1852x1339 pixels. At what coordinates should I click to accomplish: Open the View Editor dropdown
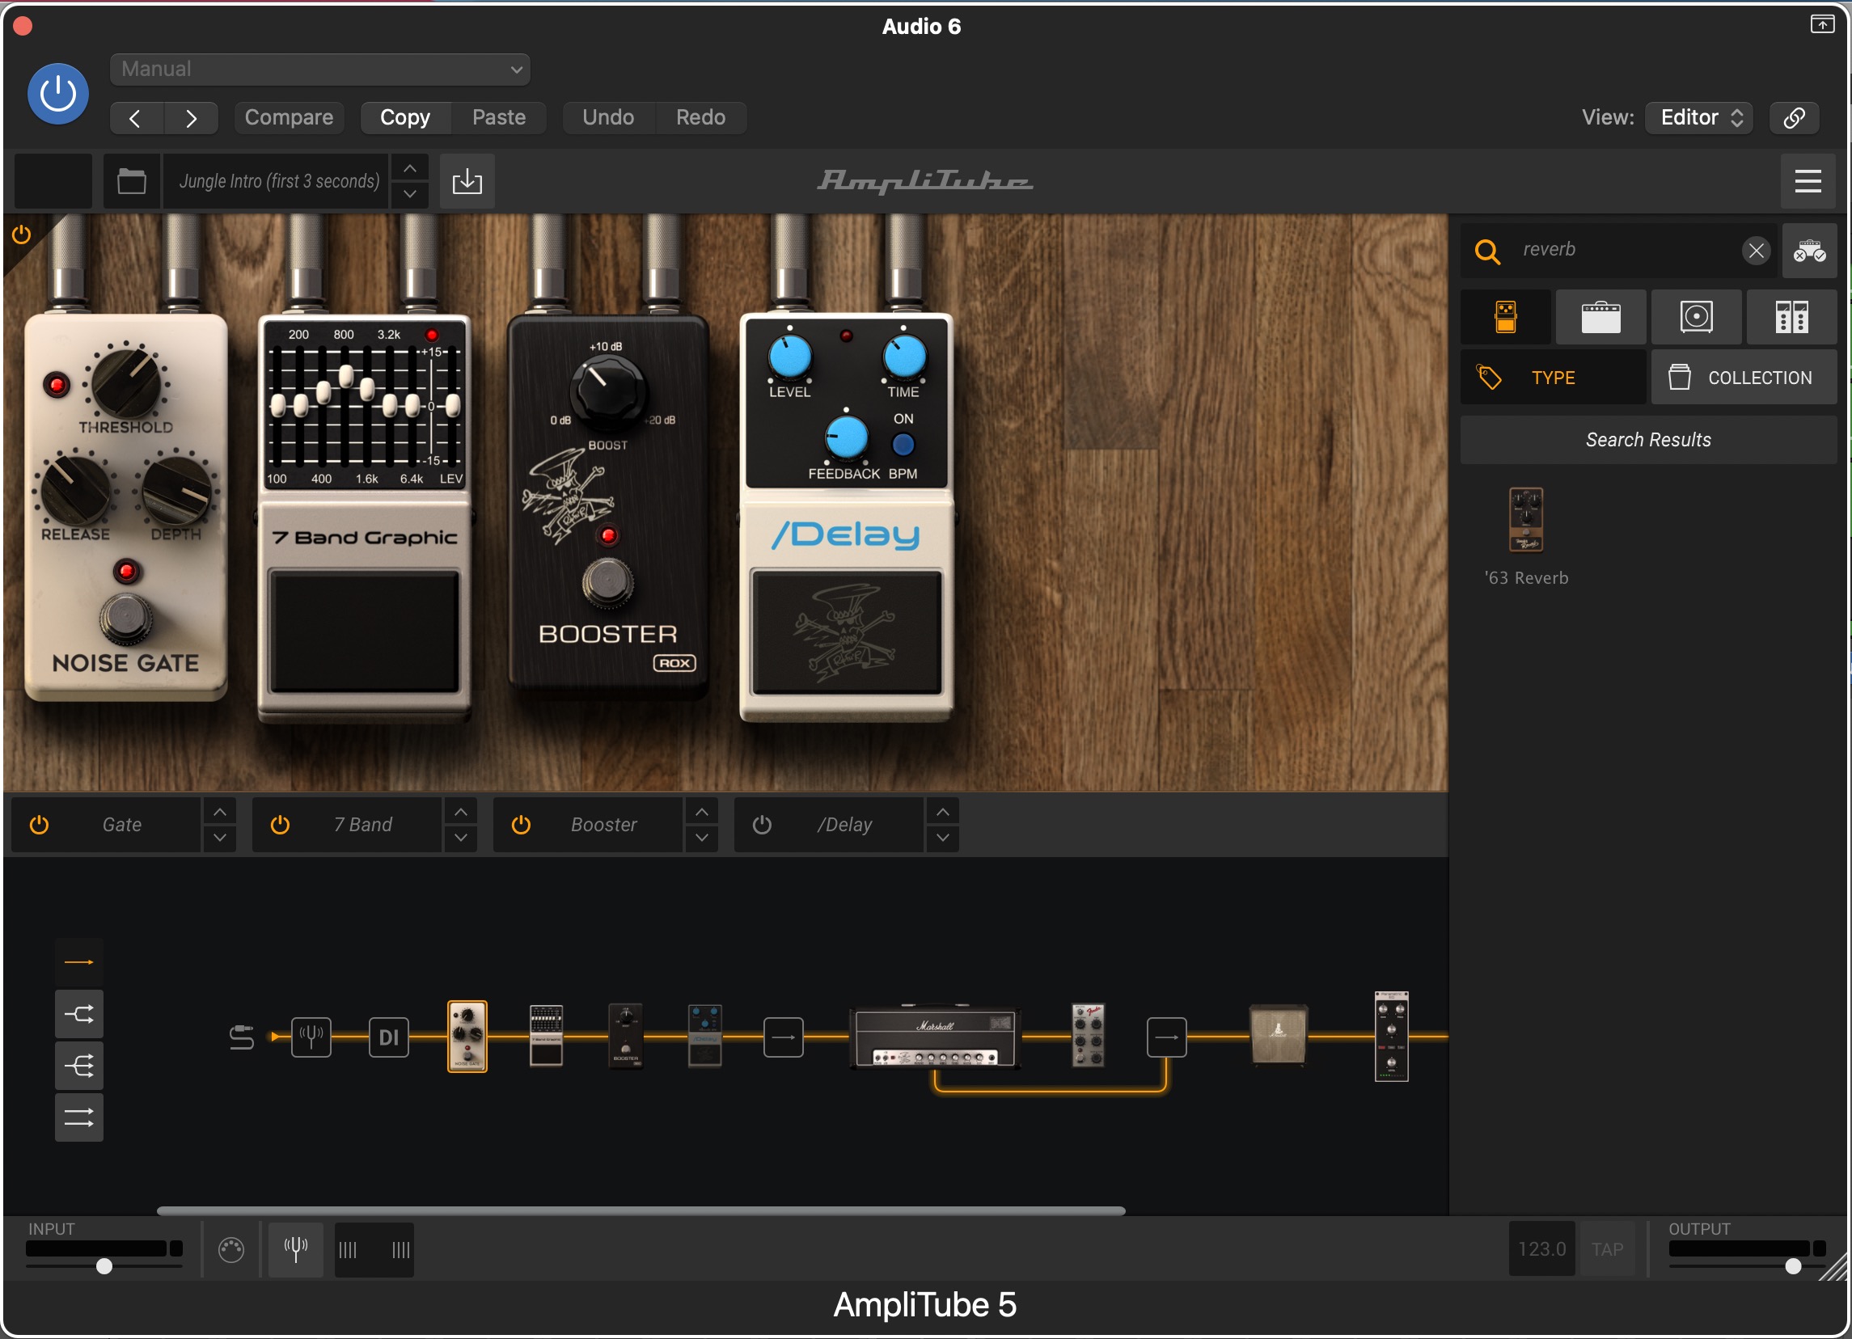(1699, 117)
